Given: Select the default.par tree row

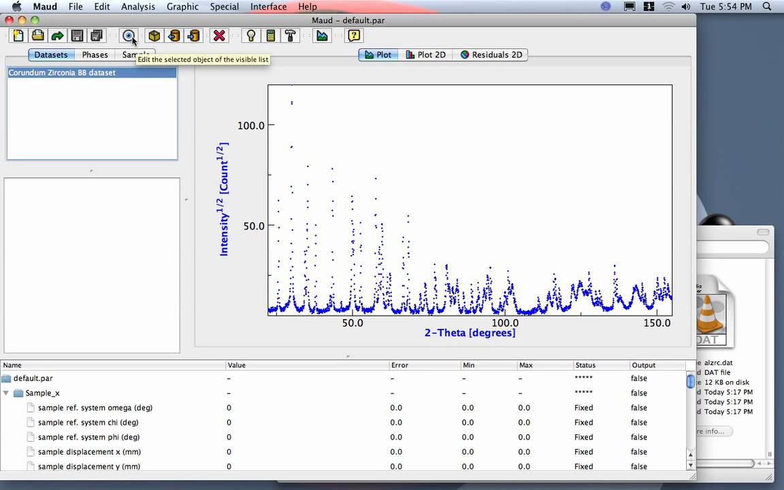Looking at the screenshot, I should click(342, 378).
